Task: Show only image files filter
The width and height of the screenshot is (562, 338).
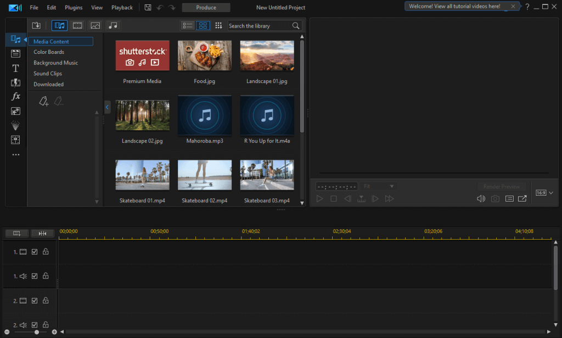Action: (95, 25)
